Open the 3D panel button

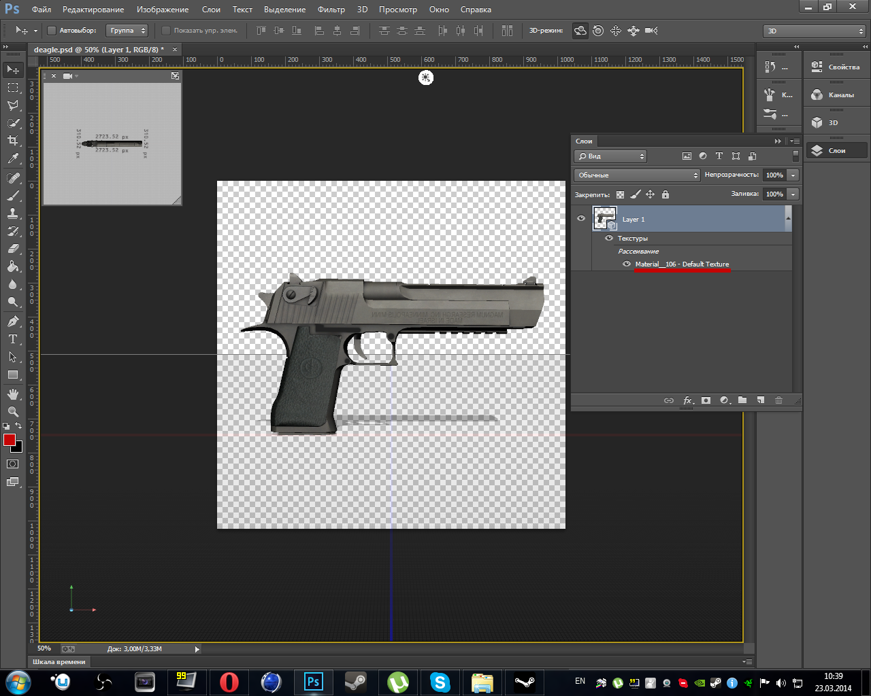click(x=836, y=122)
